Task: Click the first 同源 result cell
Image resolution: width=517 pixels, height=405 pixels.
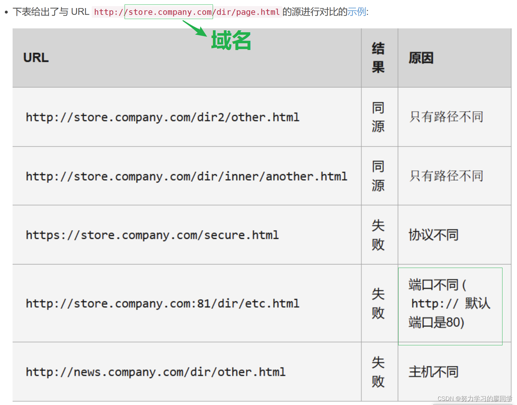Action: 379,117
